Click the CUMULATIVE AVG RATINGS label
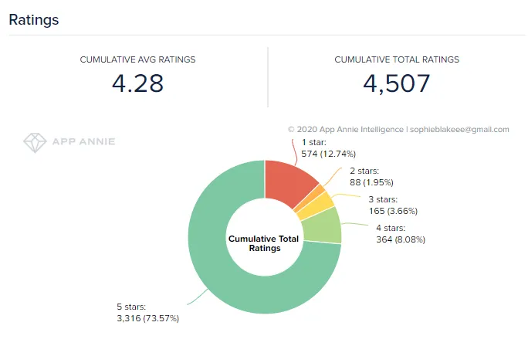 coord(137,59)
